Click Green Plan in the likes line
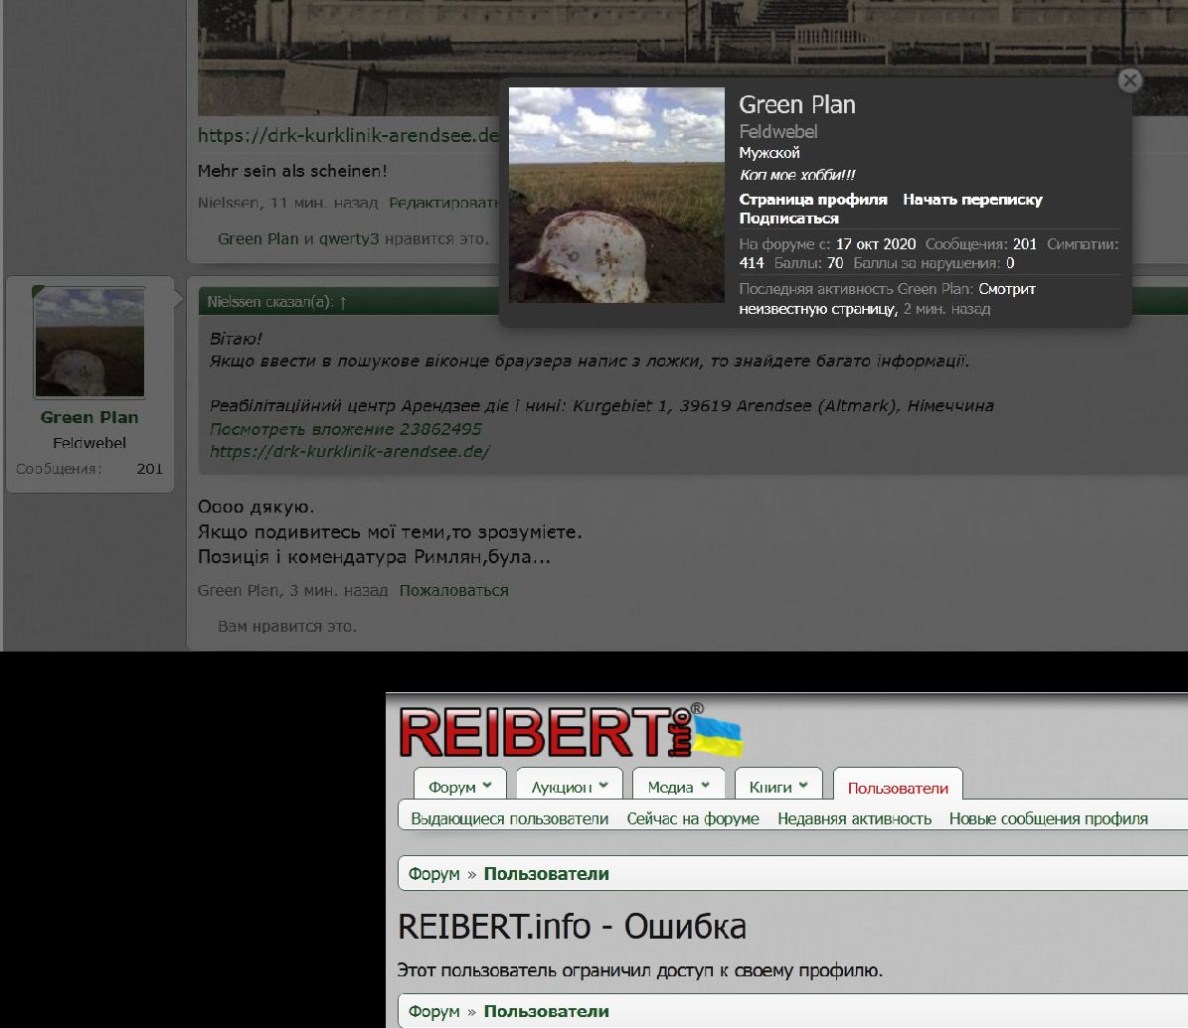This screenshot has width=1188, height=1028. tap(258, 238)
